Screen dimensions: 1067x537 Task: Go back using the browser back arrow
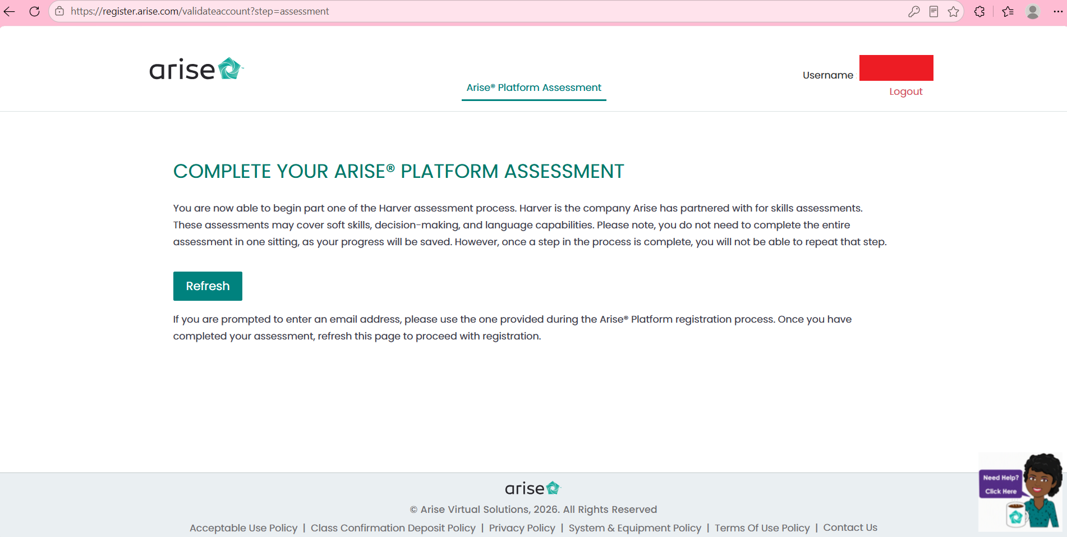(x=10, y=11)
